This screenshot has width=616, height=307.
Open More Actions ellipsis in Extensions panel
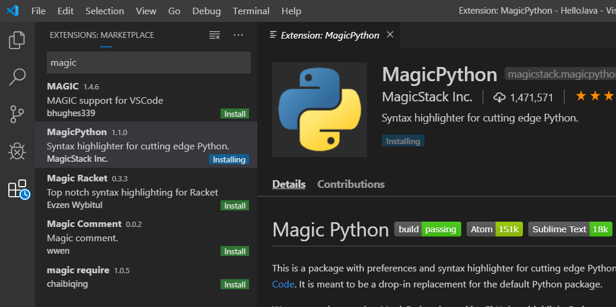click(x=238, y=35)
